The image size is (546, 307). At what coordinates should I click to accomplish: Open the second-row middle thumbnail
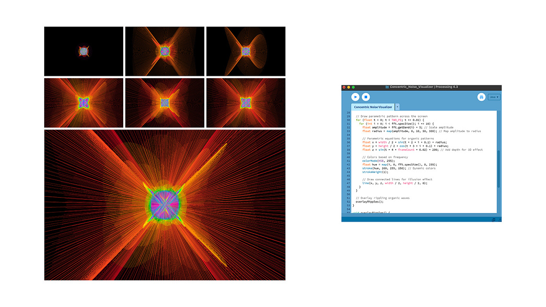[x=165, y=103]
